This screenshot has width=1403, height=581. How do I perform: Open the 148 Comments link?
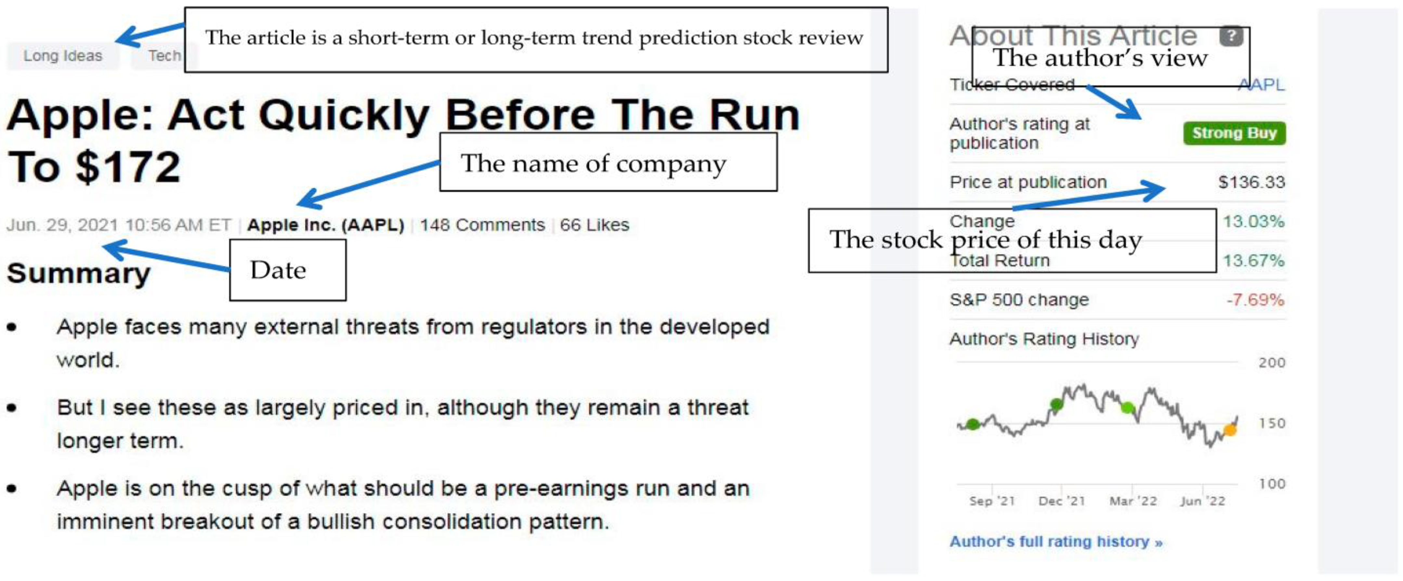coord(482,225)
